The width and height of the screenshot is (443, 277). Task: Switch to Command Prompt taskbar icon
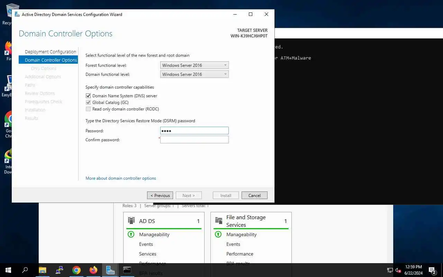(127, 270)
